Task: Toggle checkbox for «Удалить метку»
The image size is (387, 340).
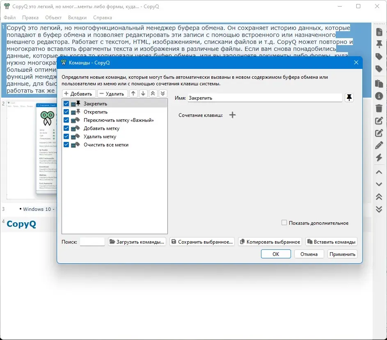Action: click(66, 137)
